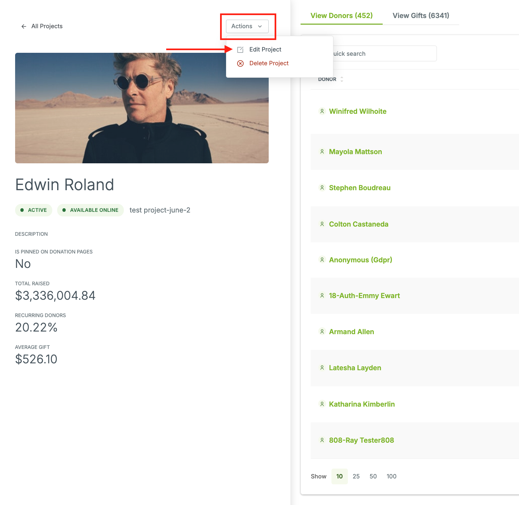Click sort arrows beside DONOR
The image size is (519, 505).
[342, 79]
